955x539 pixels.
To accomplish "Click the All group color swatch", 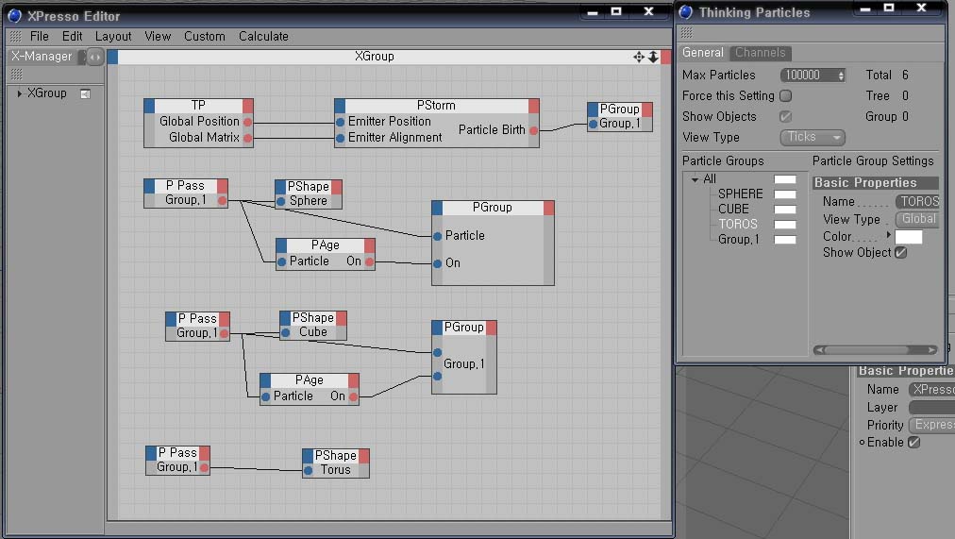I will tap(785, 179).
